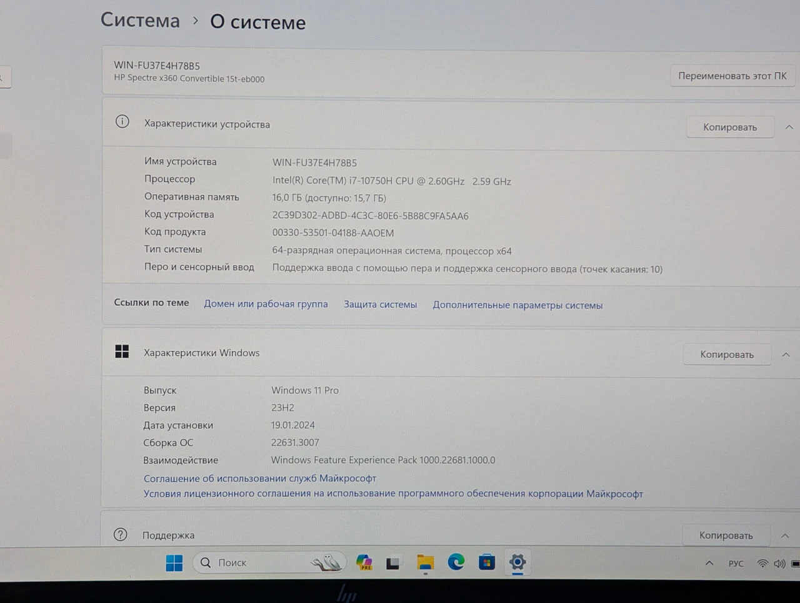
Task: Click the taskbar search box Поиск
Action: click(x=270, y=563)
